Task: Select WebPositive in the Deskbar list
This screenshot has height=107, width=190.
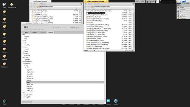Action: click(183, 16)
